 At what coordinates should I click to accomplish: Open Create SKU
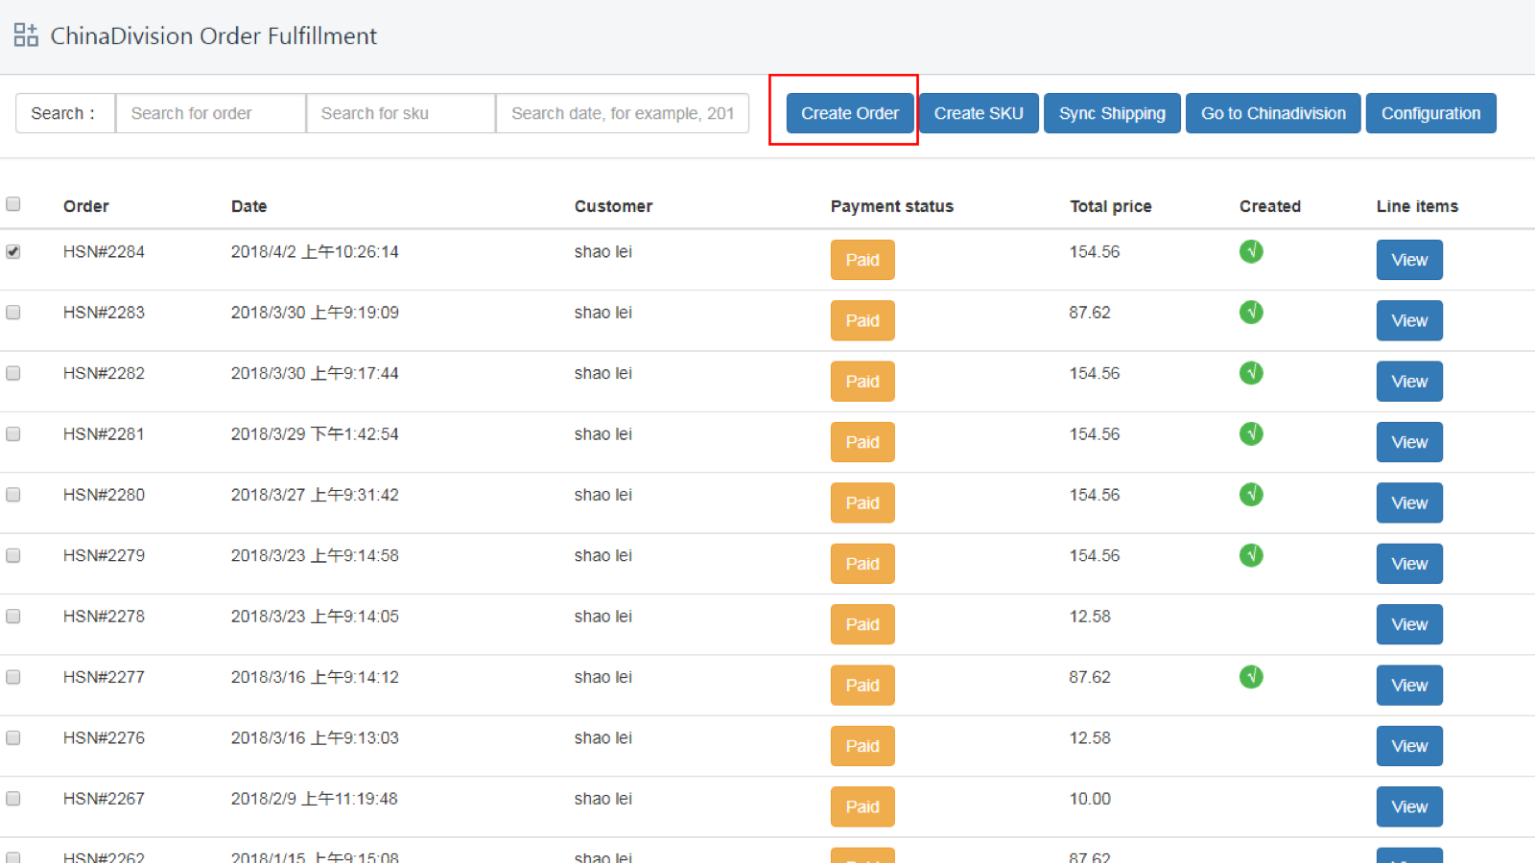tap(978, 113)
